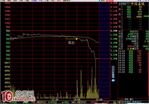Click the 投资理财 国泰君安 status bar link

pos(132,102)
